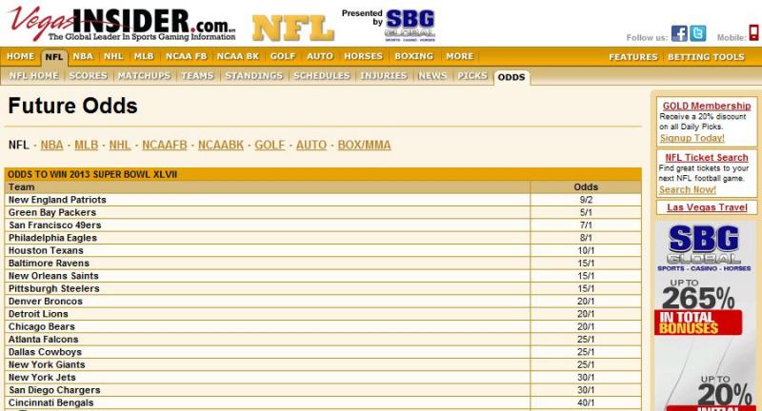
Task: Select the NBA main menu item
Action: [83, 56]
